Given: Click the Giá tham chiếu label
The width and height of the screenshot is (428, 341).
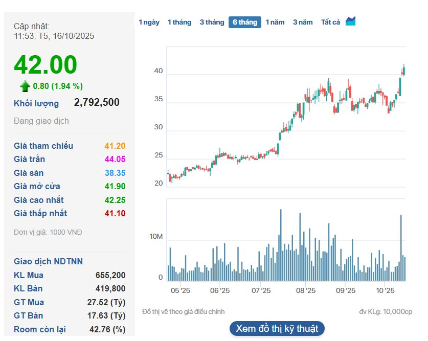Looking at the screenshot, I should [43, 146].
